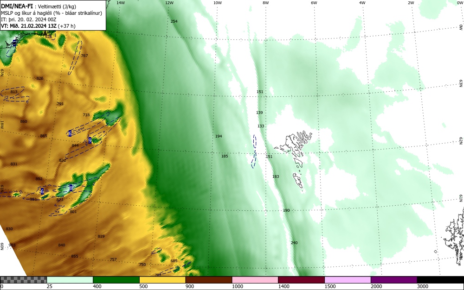Select the 194 map value
This screenshot has width=464, height=290.
(219, 136)
